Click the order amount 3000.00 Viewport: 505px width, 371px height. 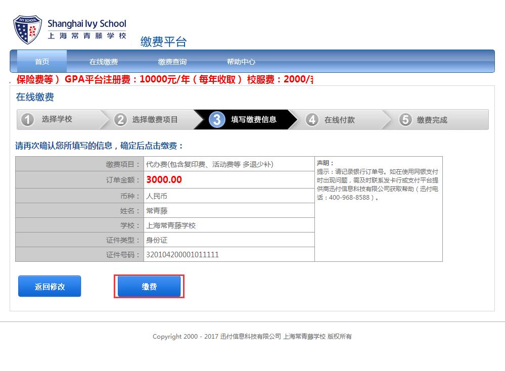164,179
